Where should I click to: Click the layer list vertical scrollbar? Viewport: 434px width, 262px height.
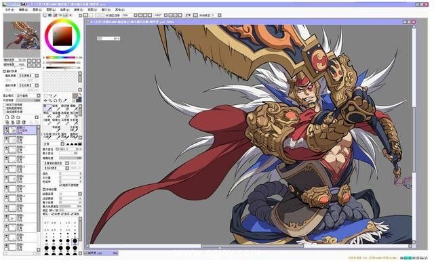pos(39,188)
